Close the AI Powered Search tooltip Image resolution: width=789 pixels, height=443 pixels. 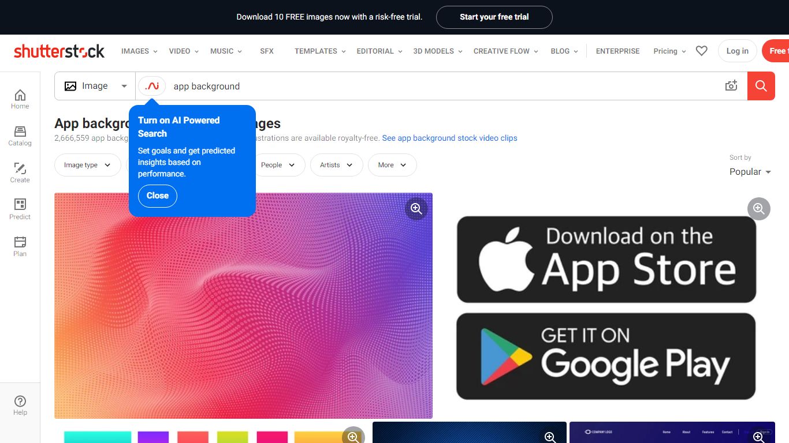pos(158,196)
